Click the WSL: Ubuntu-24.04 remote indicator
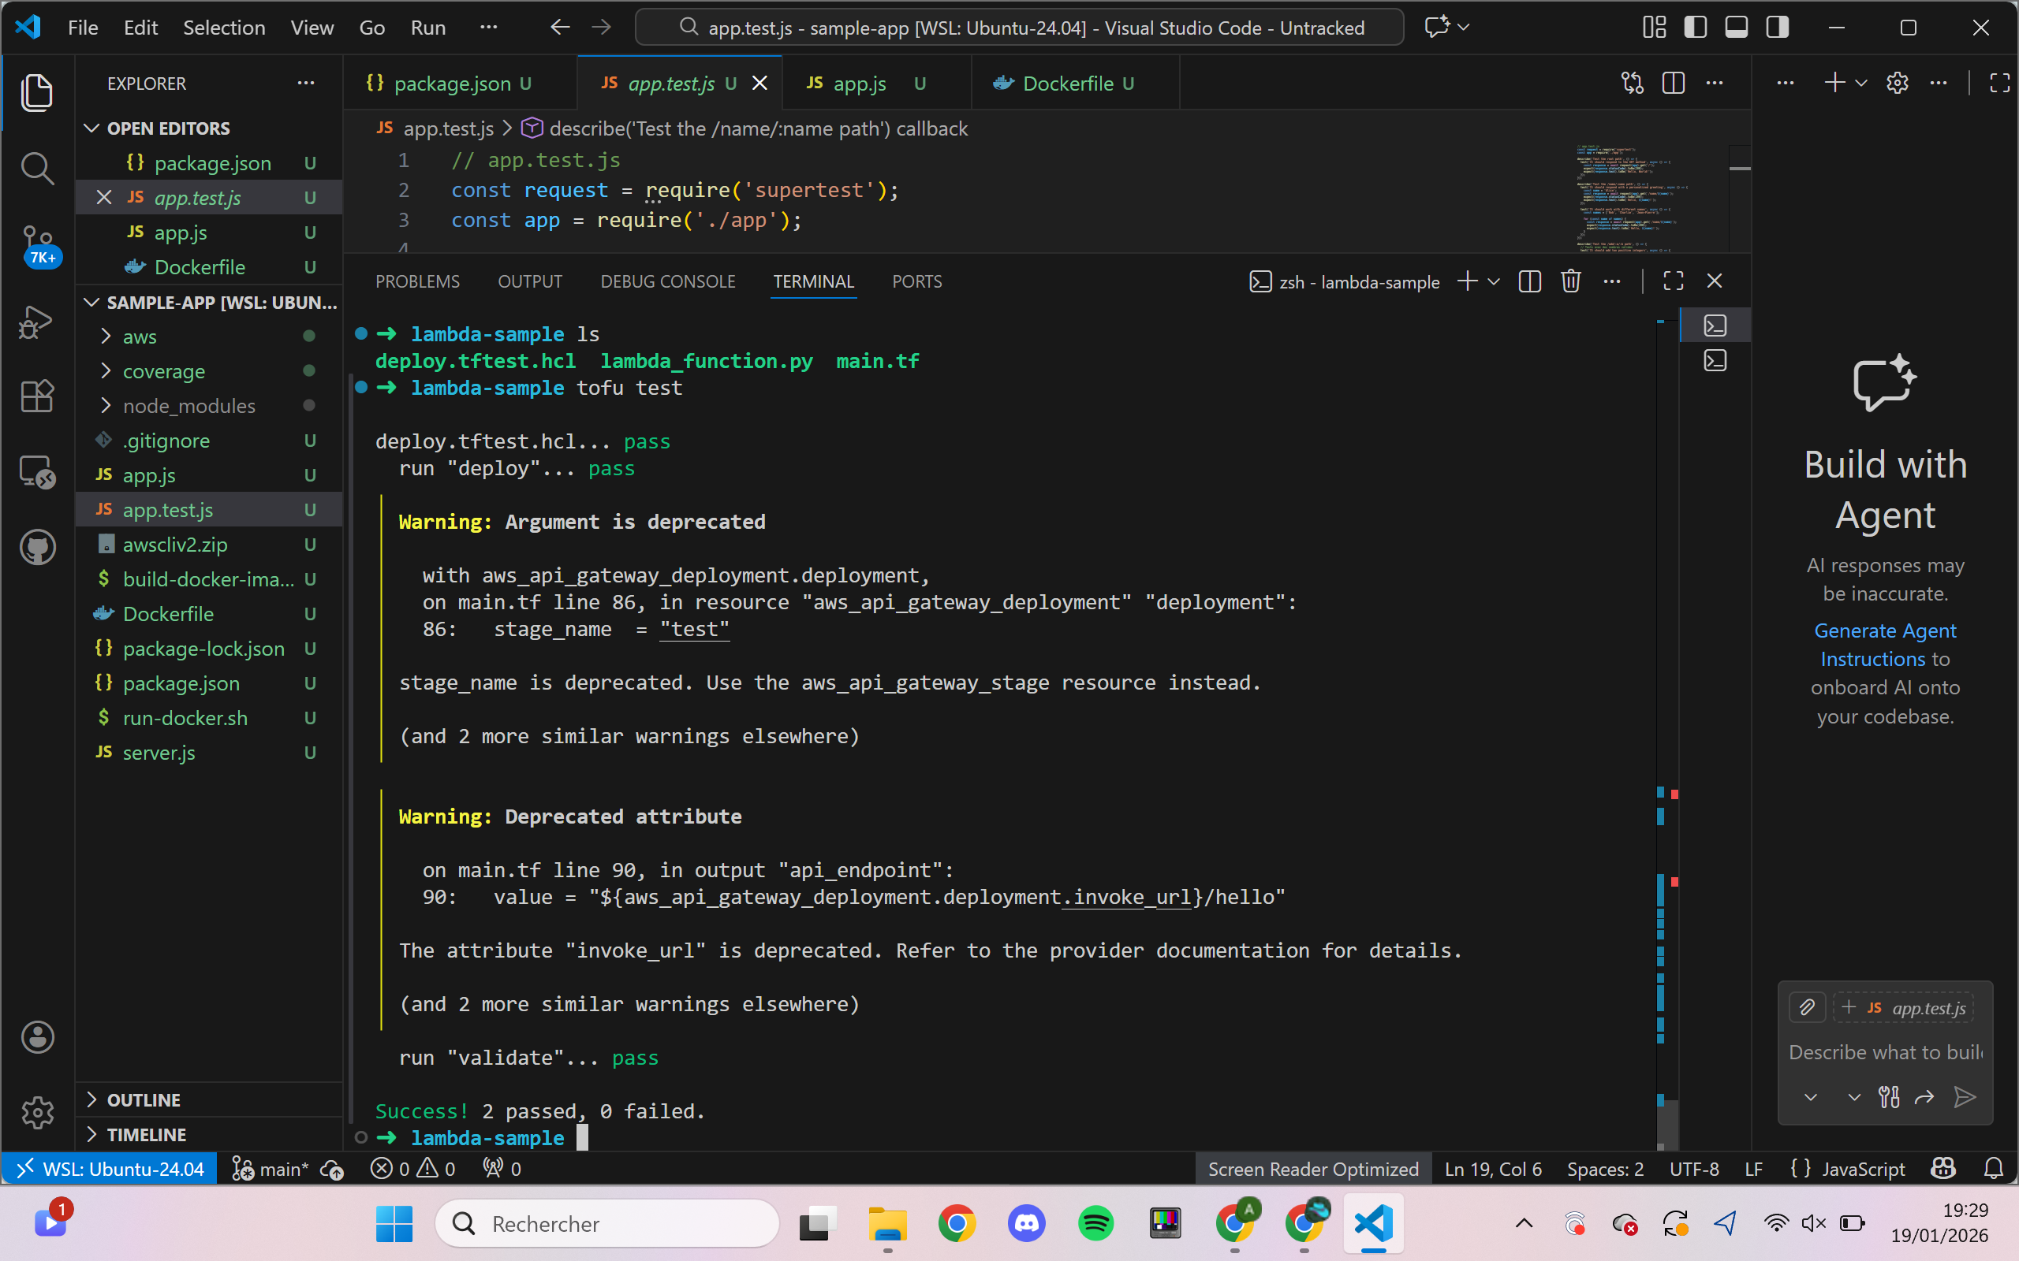The width and height of the screenshot is (2019, 1261). pos(110,1170)
